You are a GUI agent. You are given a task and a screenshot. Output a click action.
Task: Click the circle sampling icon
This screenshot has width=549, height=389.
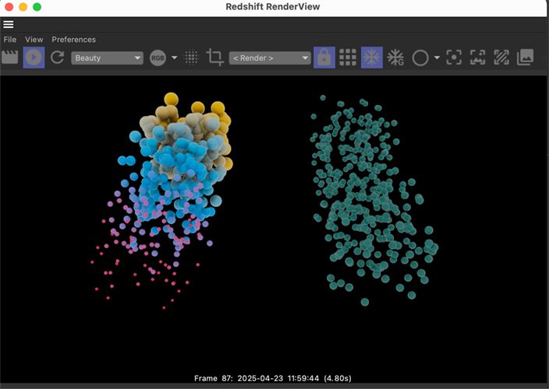tap(420, 58)
